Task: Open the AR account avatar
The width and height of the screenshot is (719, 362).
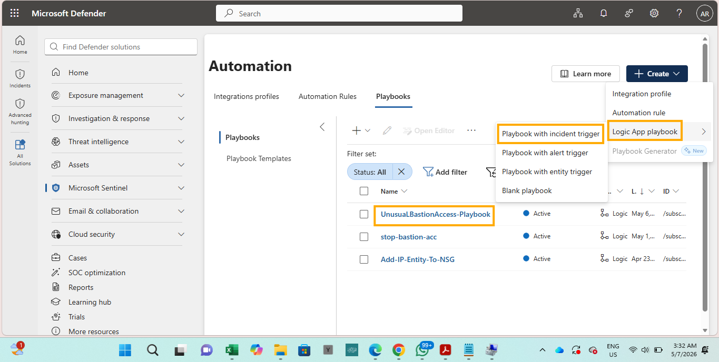Action: [705, 14]
